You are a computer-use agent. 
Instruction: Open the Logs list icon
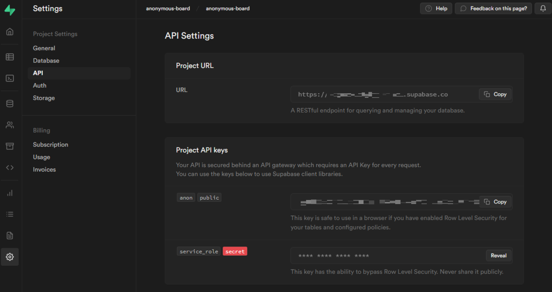pyautogui.click(x=10, y=214)
